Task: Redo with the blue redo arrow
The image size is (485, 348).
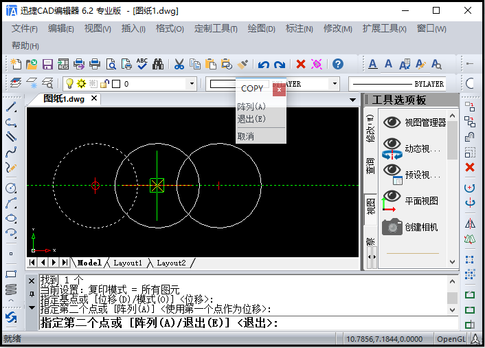Action: (280, 65)
